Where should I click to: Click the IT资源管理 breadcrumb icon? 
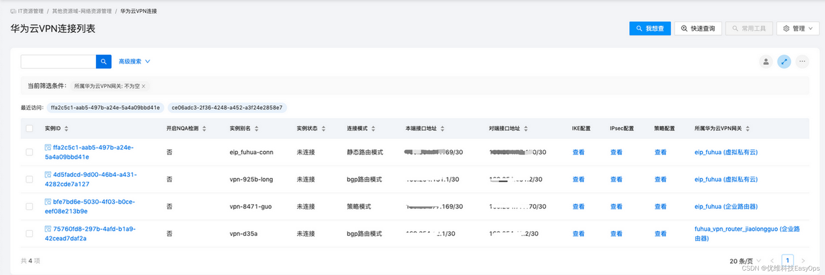pyautogui.click(x=13, y=11)
